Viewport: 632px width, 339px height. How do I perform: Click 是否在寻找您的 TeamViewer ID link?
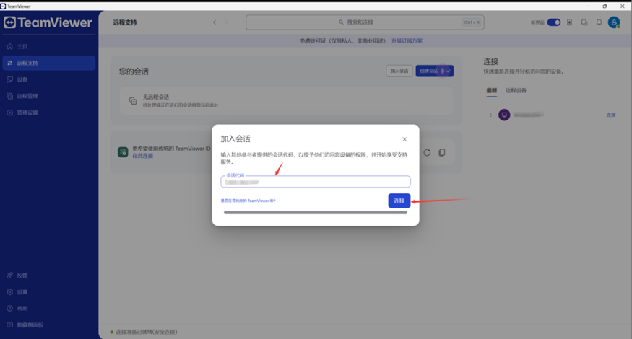(248, 201)
